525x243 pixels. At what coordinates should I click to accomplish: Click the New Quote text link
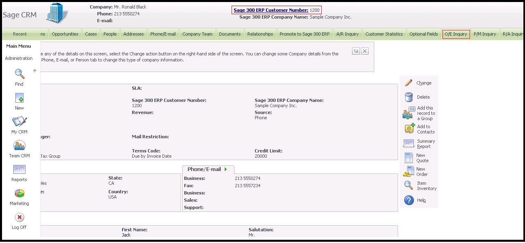coord(422,158)
